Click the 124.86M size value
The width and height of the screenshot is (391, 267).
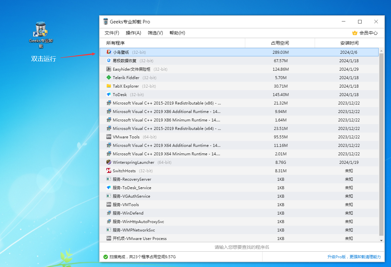[280, 69]
